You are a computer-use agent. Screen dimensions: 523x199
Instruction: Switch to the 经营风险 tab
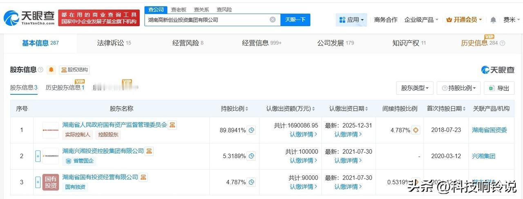pos(188,43)
